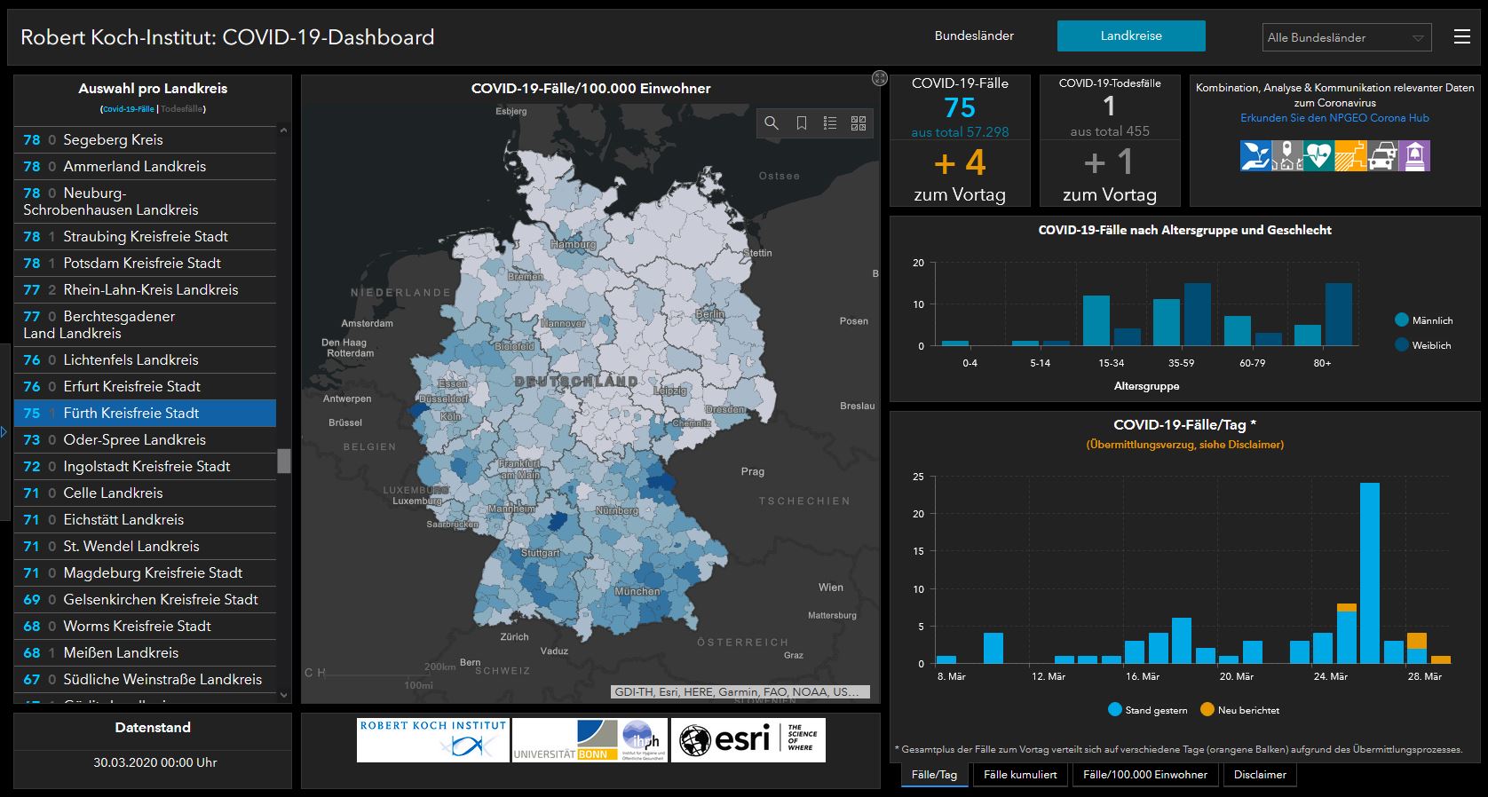Image resolution: width=1488 pixels, height=797 pixels.
Task: Open the basemap gallery grid icon
Action: 859,123
